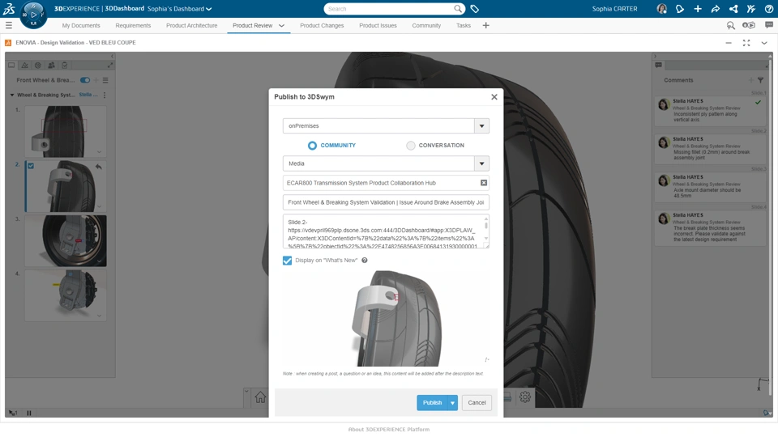Screen dimensions: 778x437
Task: Click the play experience icon below top bar
Action: [x=749, y=25]
